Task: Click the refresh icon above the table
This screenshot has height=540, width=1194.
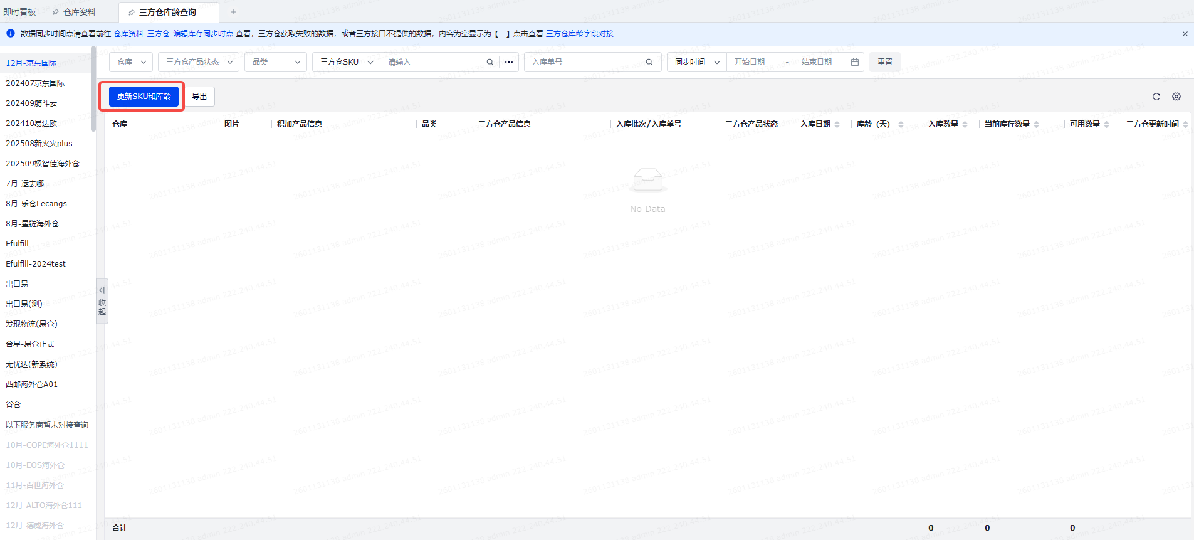Action: (x=1156, y=97)
